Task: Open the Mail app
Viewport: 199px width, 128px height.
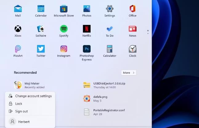Action: click(18, 11)
